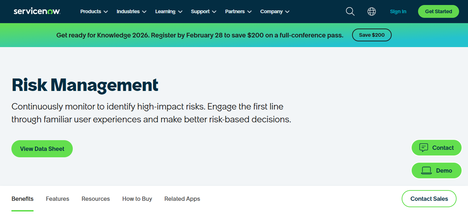The height and width of the screenshot is (214, 468).
Task: Open chat via the Contact speech-bubble icon
Action: (423, 147)
